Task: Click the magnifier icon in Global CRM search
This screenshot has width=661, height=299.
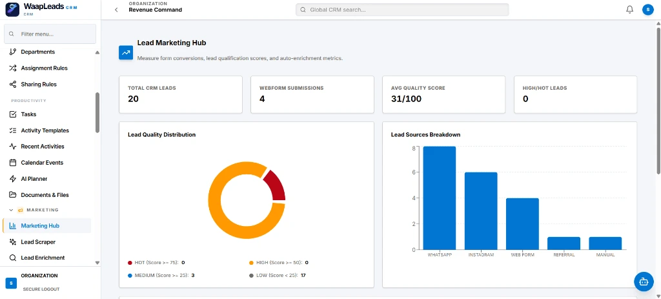Action: (x=303, y=10)
